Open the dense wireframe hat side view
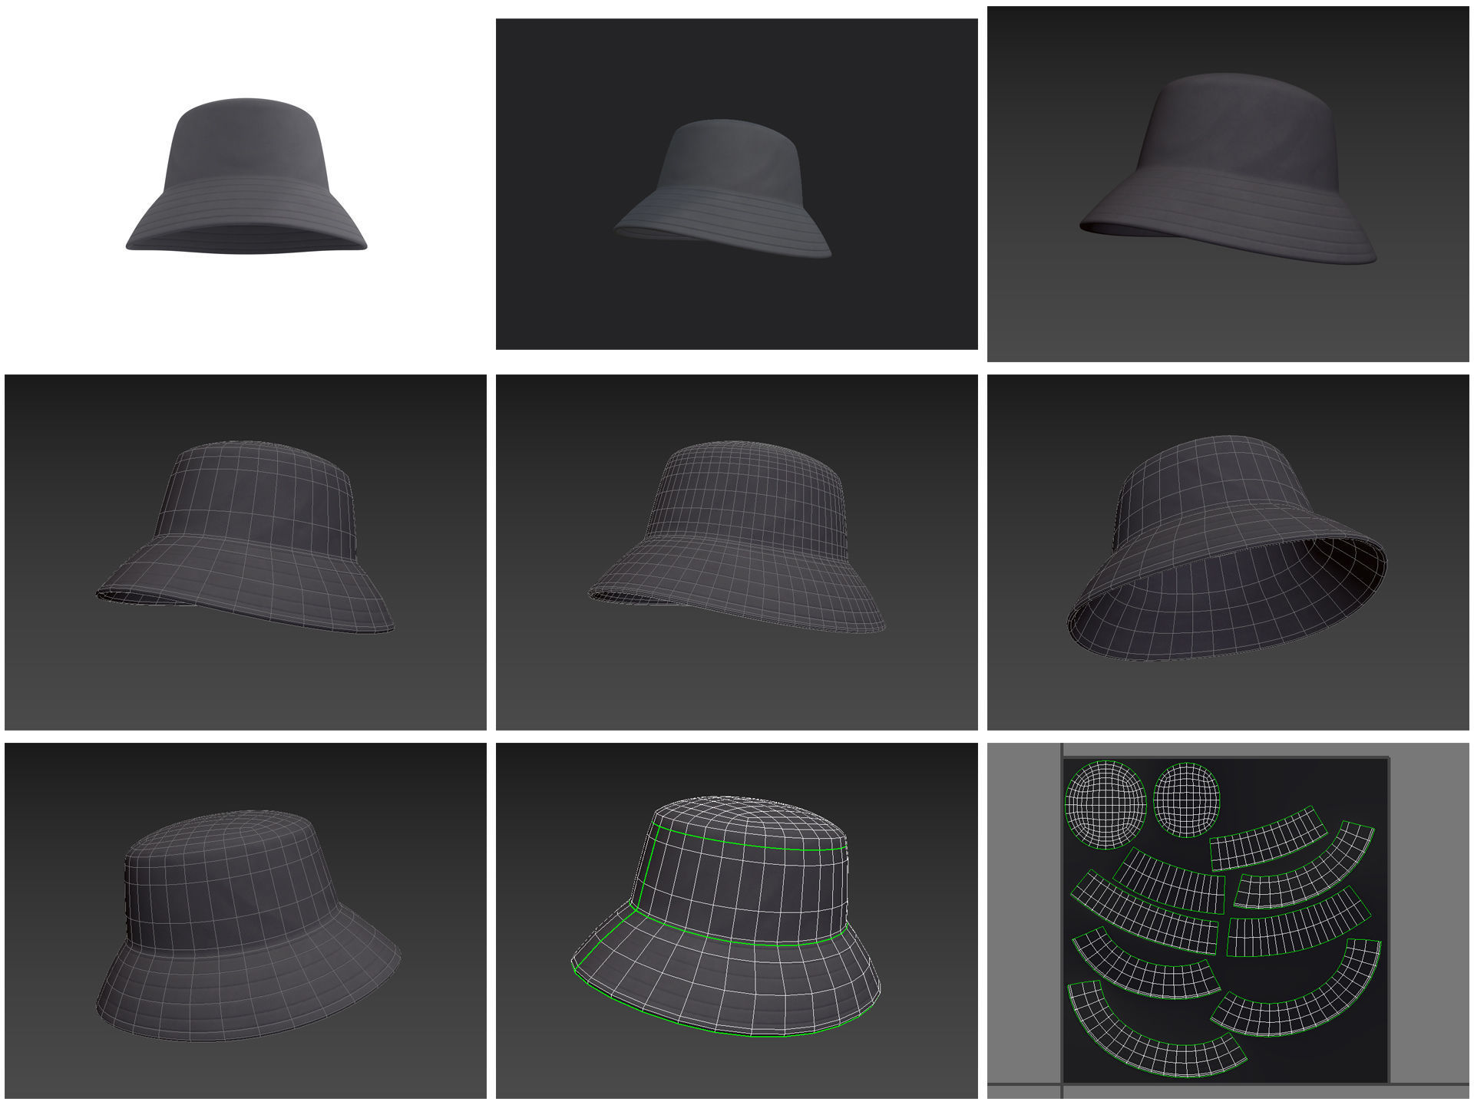Screen dimensions: 1474x1105 pyautogui.click(x=737, y=552)
